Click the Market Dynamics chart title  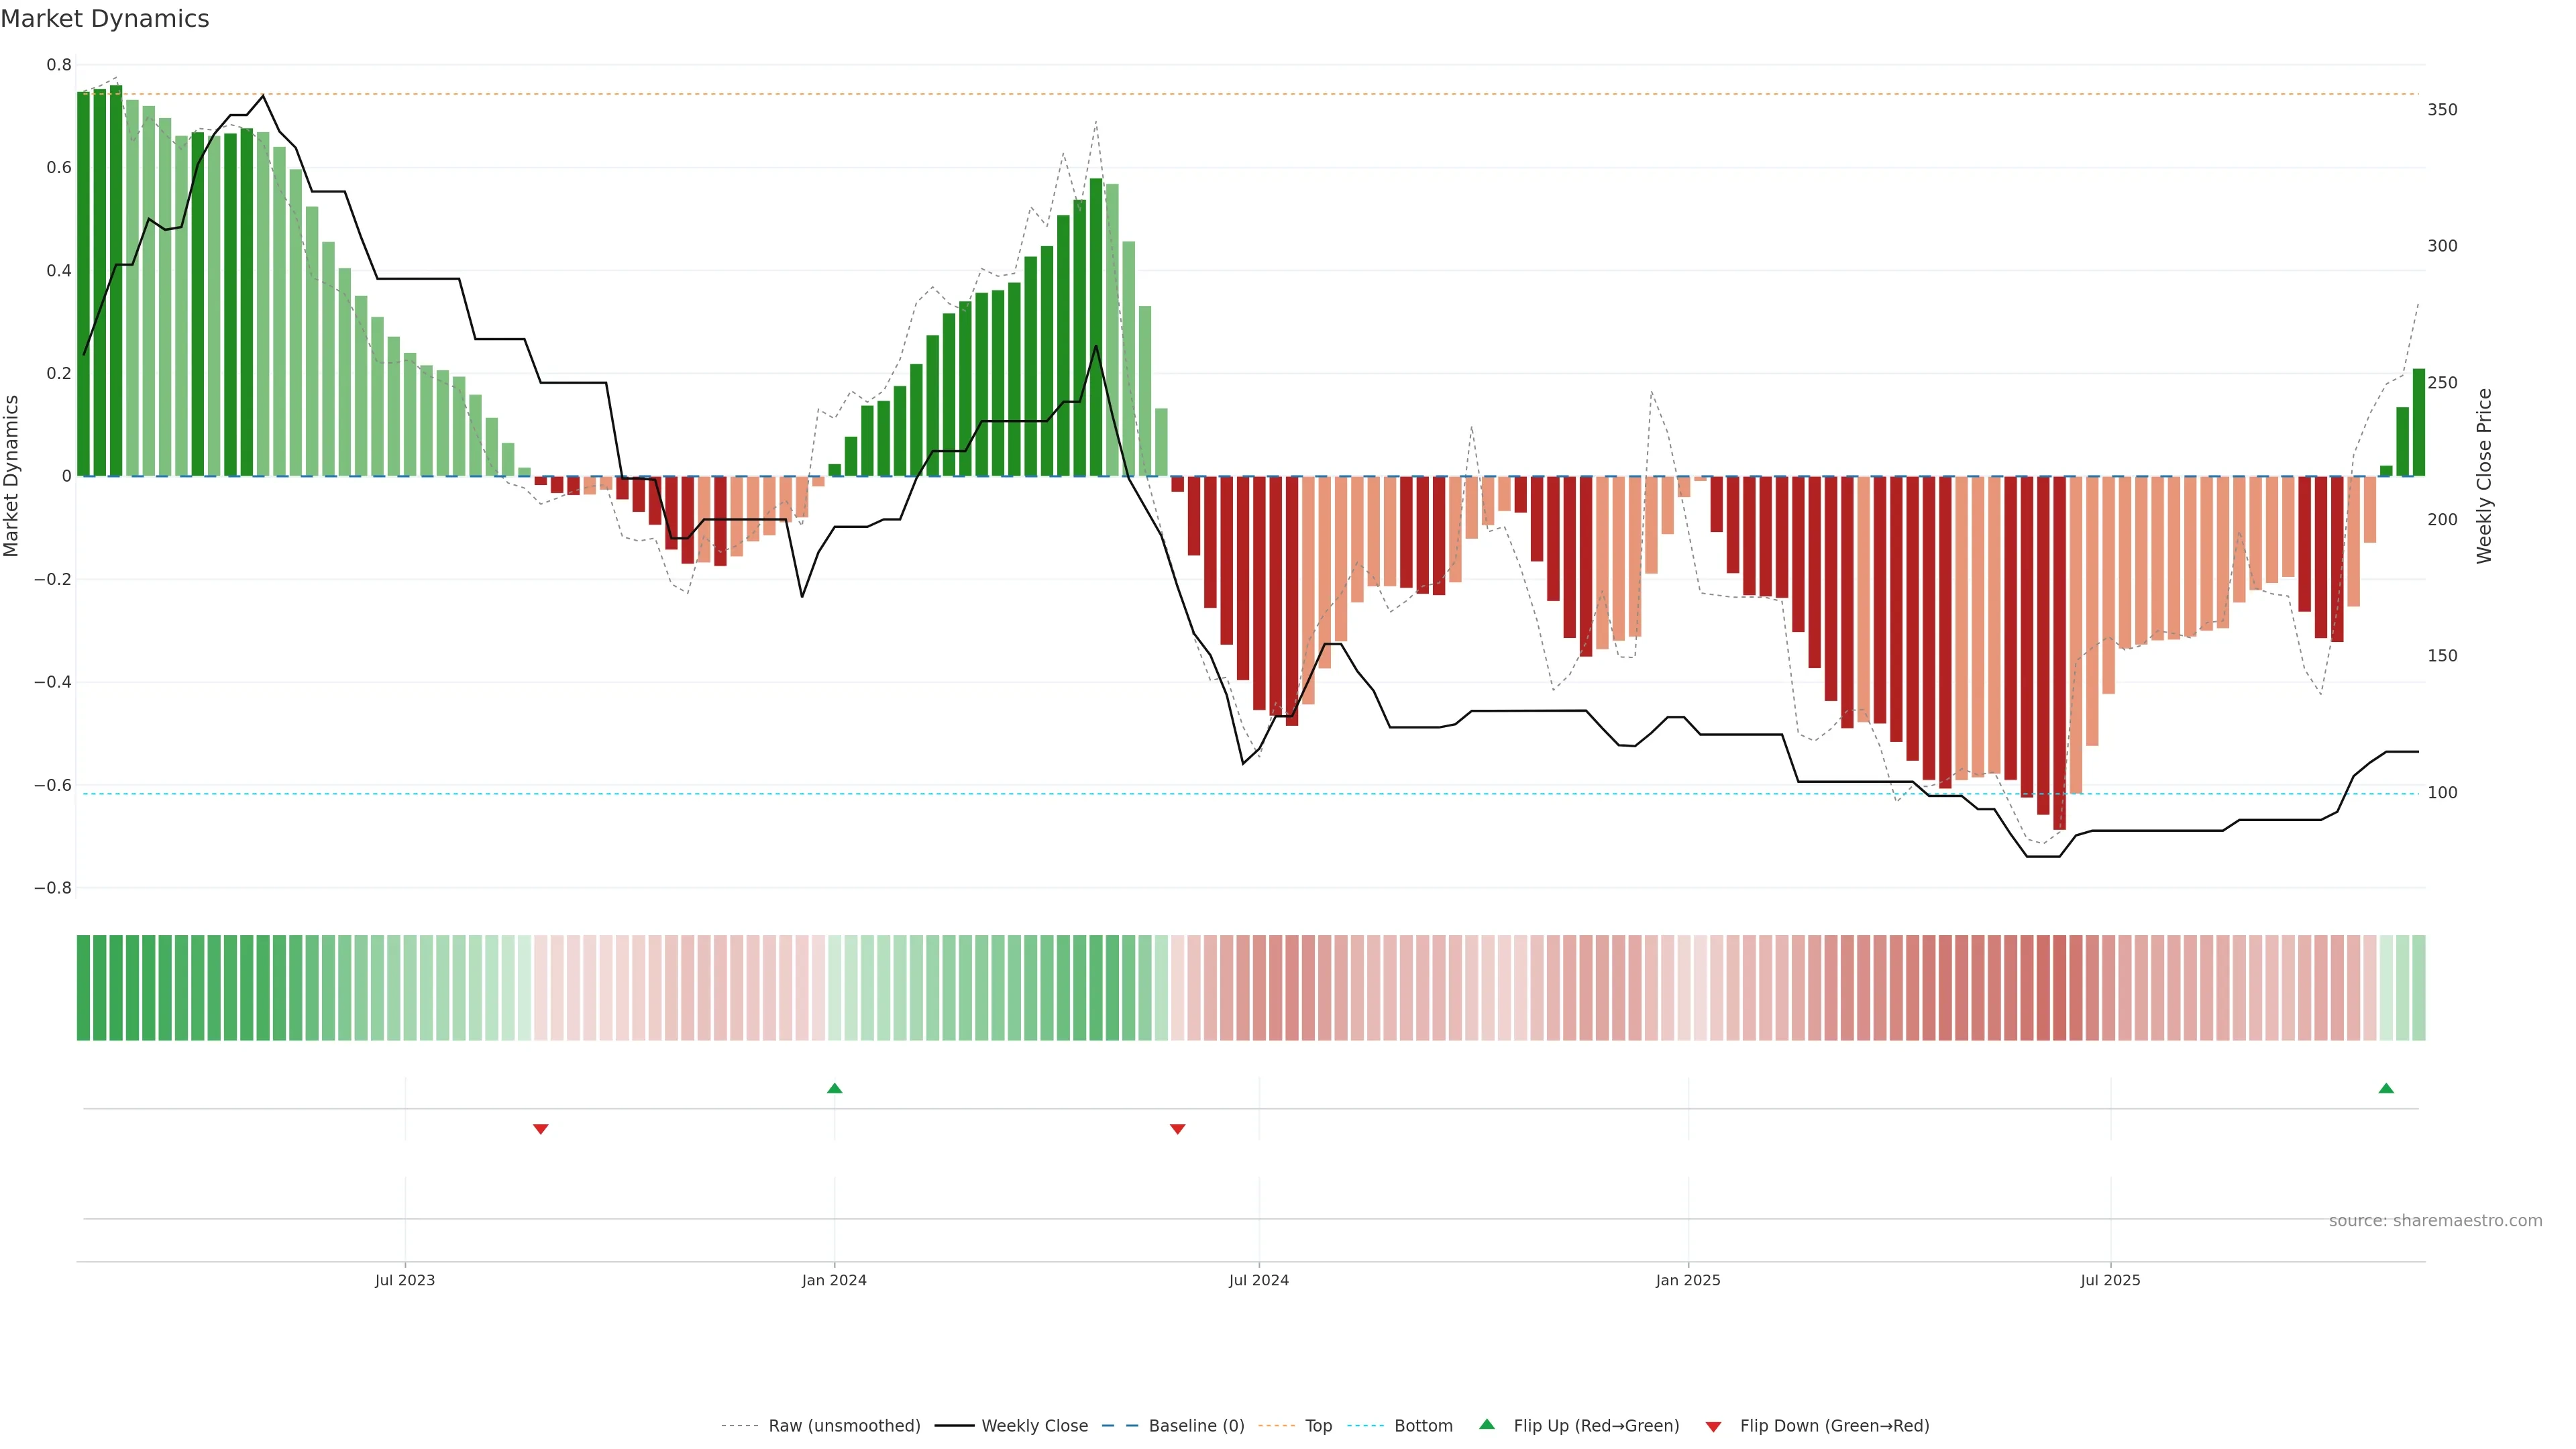105,19
